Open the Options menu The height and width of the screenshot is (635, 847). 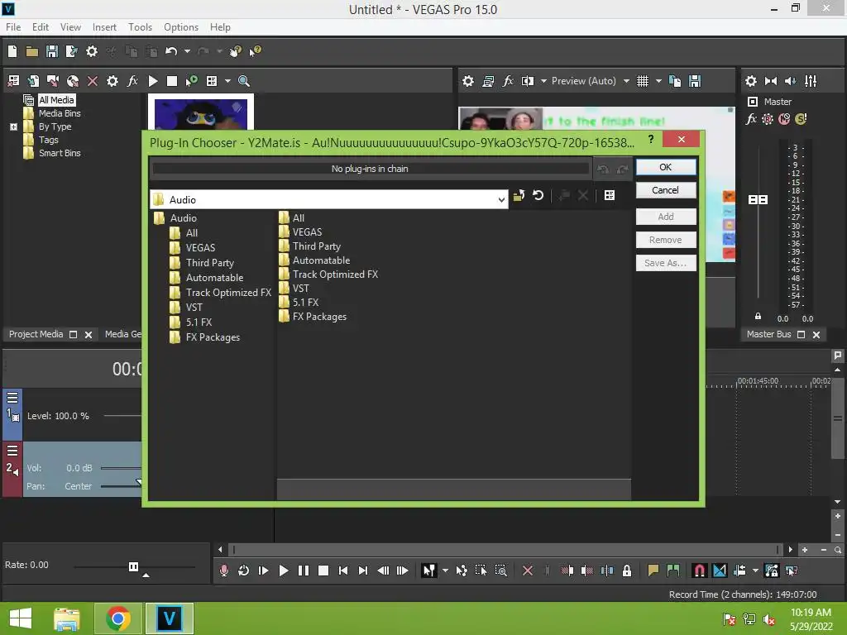click(181, 27)
